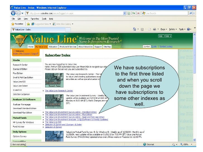Open the 100% zoom level control
Screen dimensions: 203x152
click(x=186, y=144)
